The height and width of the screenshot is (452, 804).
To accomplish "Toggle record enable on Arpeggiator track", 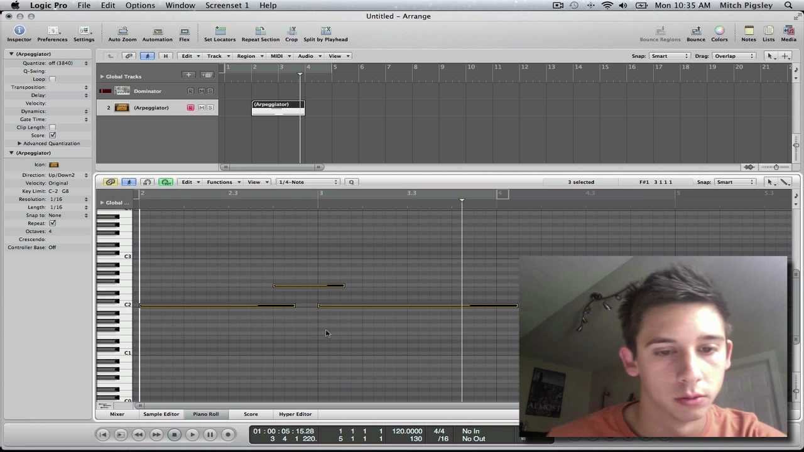I will tap(190, 108).
